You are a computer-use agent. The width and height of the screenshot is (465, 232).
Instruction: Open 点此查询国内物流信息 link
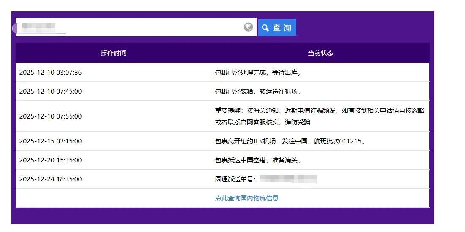click(x=247, y=198)
